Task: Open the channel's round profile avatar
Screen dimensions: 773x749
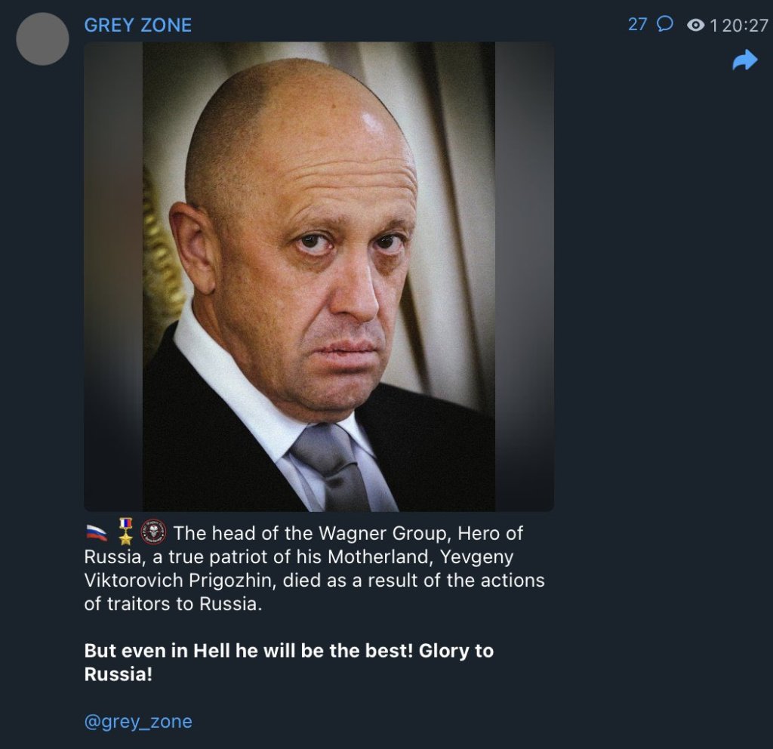Action: point(42,39)
